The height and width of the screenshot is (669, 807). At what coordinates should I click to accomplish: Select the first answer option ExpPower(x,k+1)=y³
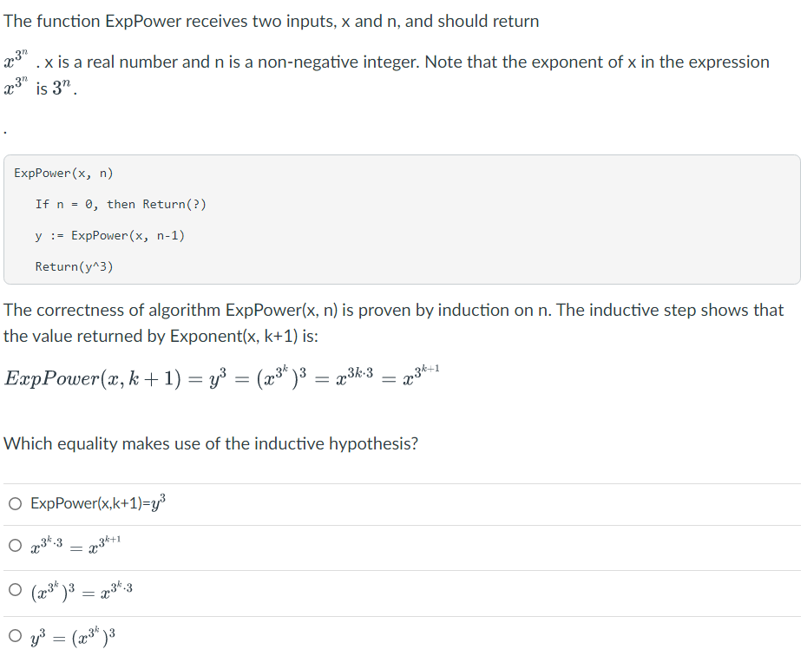coord(98,502)
